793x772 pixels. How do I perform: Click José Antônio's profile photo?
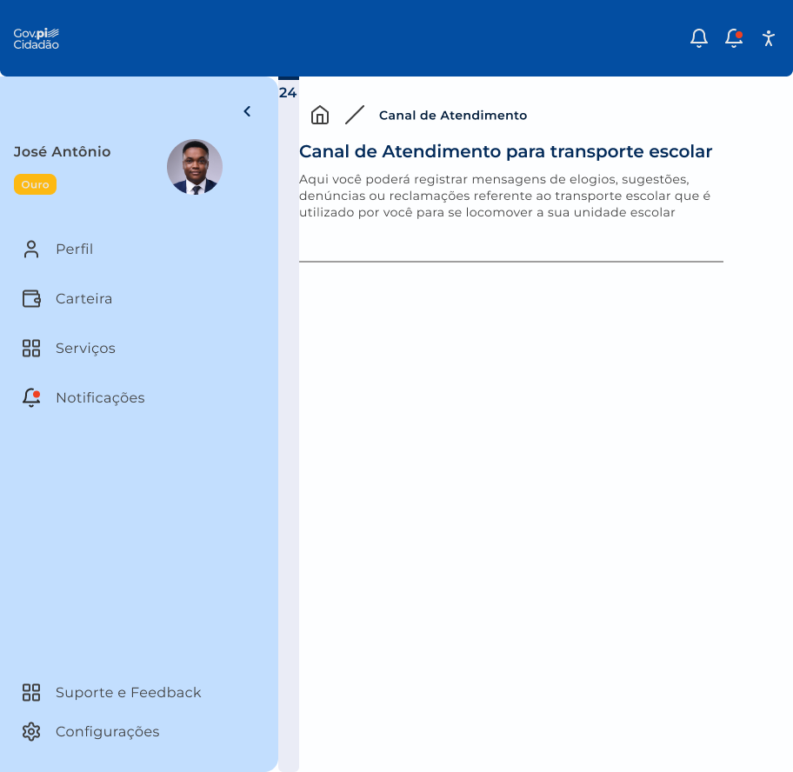pyautogui.click(x=195, y=167)
